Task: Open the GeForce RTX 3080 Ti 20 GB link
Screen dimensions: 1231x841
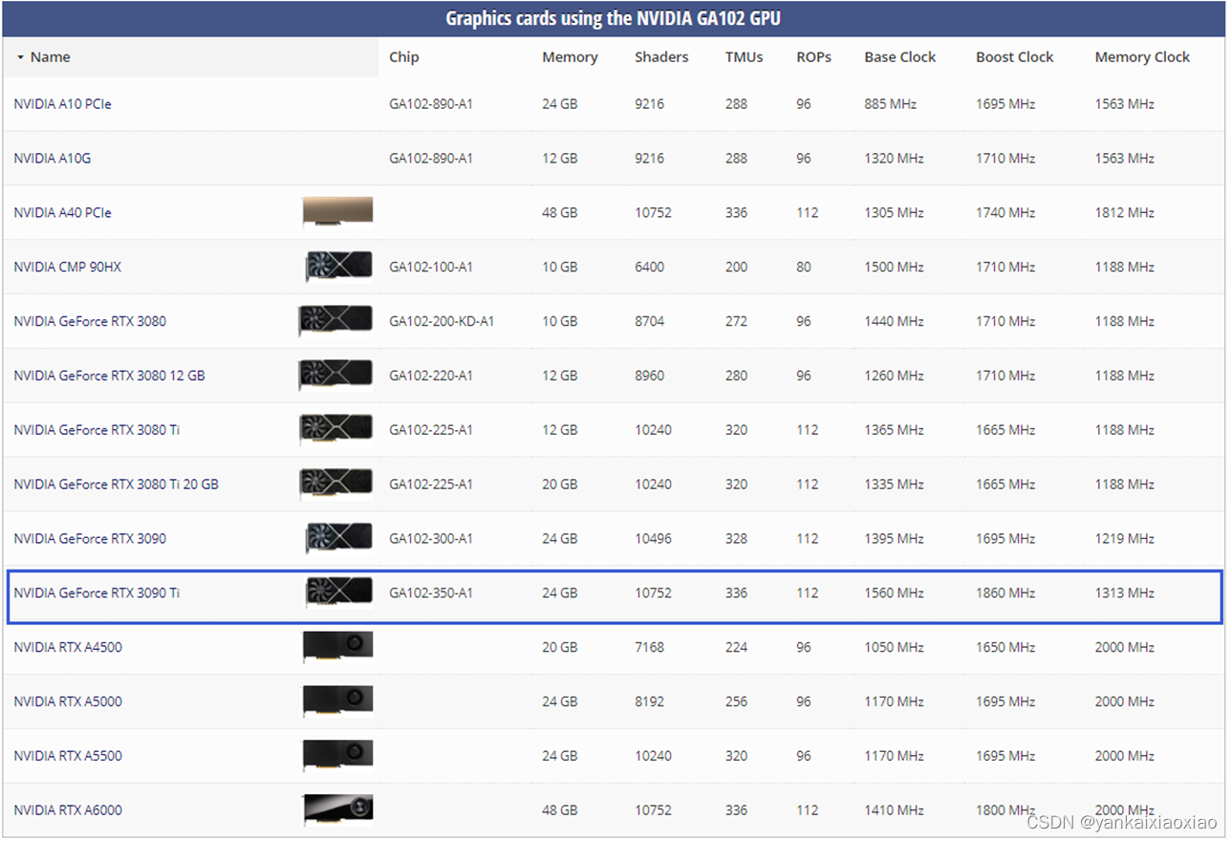Action: pyautogui.click(x=116, y=485)
